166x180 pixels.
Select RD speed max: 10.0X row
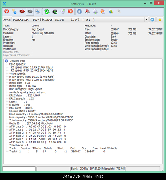coord(32,67)
